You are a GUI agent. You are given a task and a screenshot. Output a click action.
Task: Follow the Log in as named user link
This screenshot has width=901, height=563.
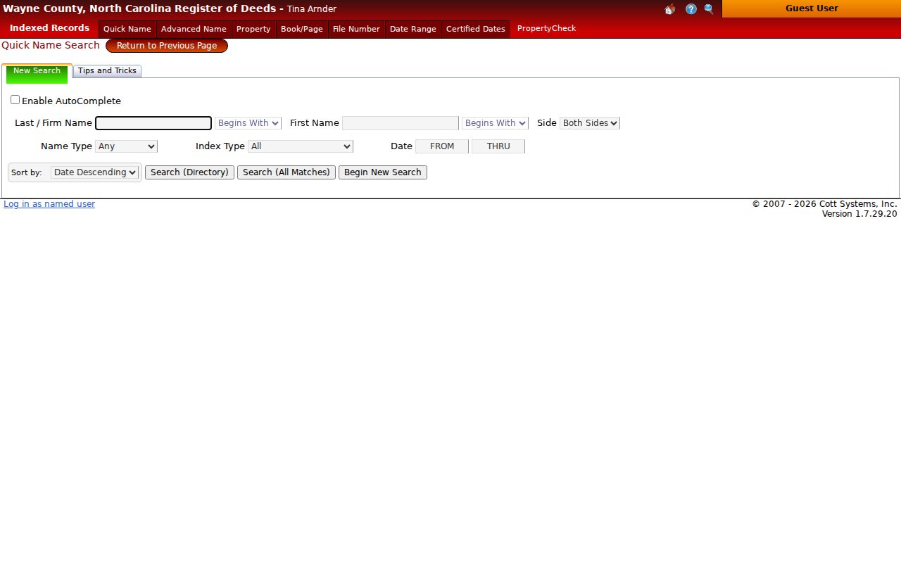click(49, 204)
